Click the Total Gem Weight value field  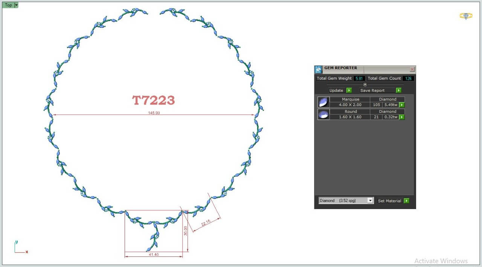[x=359, y=79]
